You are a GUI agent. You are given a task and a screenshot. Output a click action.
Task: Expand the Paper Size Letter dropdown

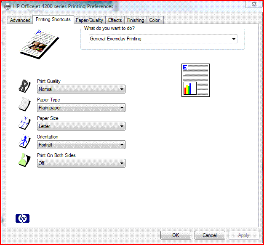[81, 126]
